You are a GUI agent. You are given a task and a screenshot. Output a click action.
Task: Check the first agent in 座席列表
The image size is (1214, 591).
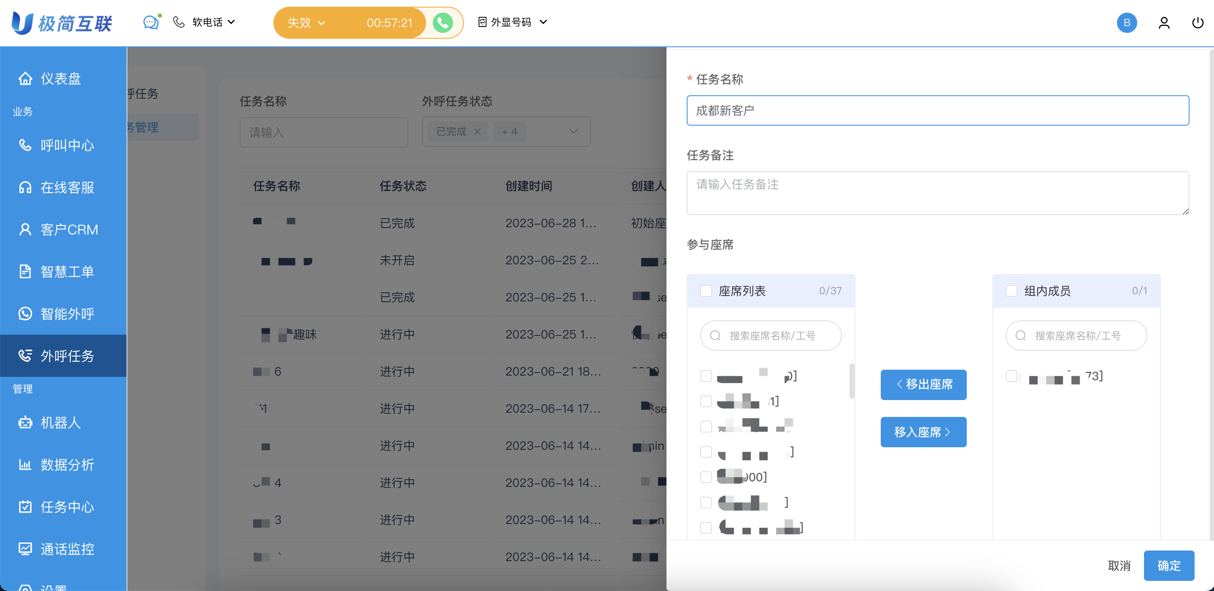click(706, 376)
